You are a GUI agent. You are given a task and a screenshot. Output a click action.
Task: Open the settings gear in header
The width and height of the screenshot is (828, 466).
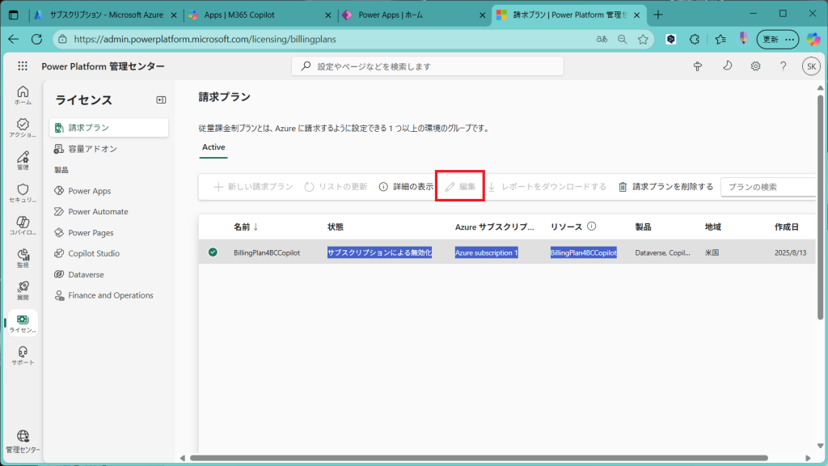pyautogui.click(x=755, y=66)
